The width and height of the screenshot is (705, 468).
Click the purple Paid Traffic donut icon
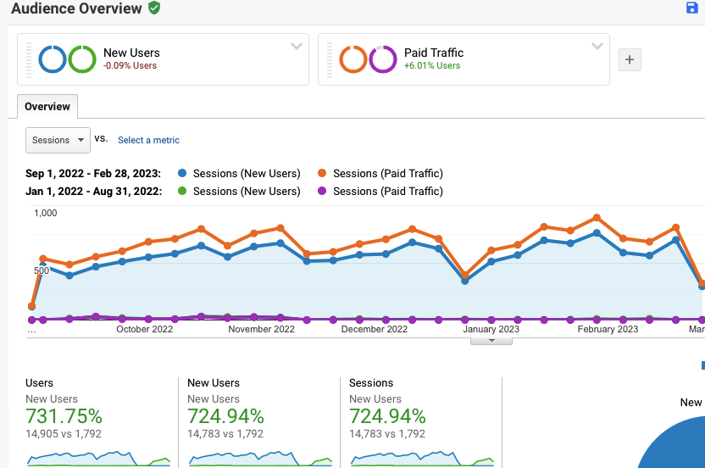[383, 59]
